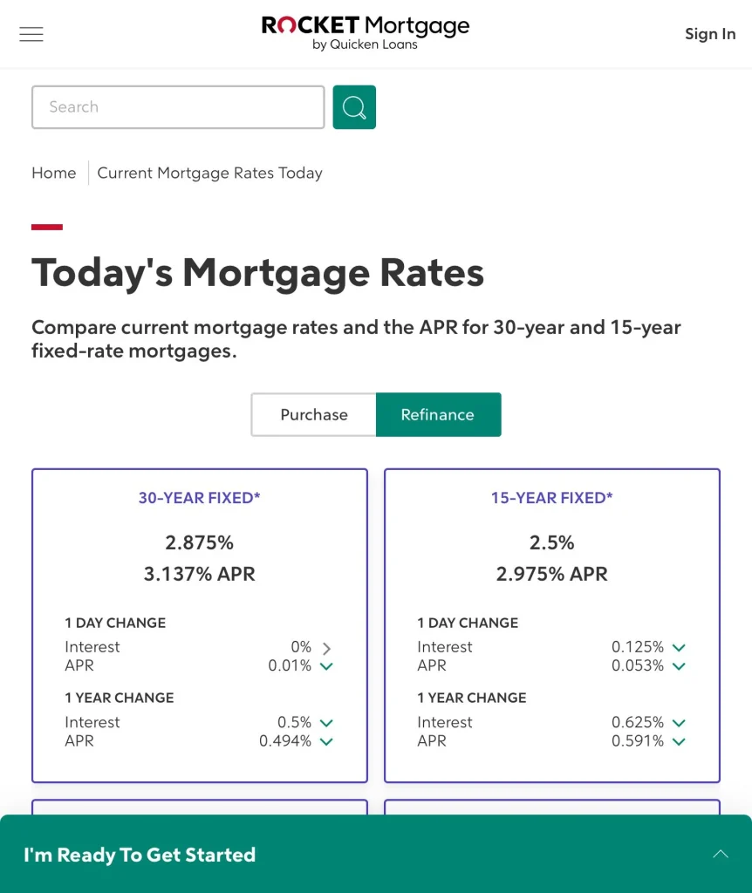The height and width of the screenshot is (893, 752).
Task: Open the Home breadcrumb link
Action: click(x=53, y=173)
